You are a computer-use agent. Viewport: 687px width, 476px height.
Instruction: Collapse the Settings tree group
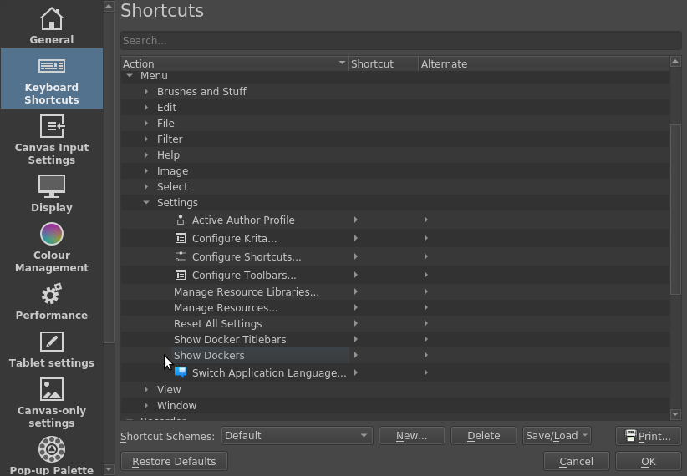click(x=146, y=203)
